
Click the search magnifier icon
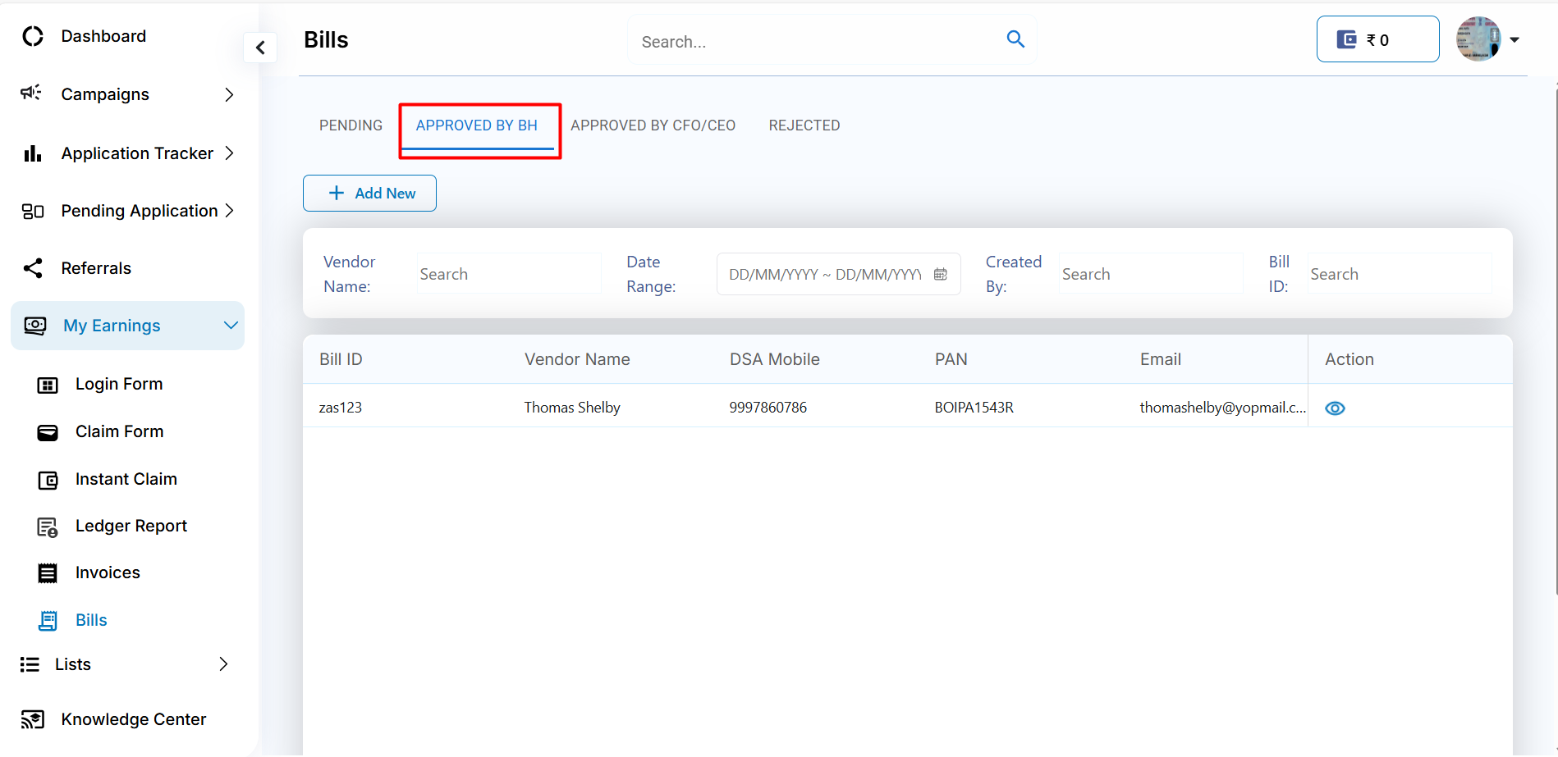pos(1015,39)
